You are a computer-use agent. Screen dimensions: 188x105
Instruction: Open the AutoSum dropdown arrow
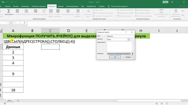tap(9, 16)
